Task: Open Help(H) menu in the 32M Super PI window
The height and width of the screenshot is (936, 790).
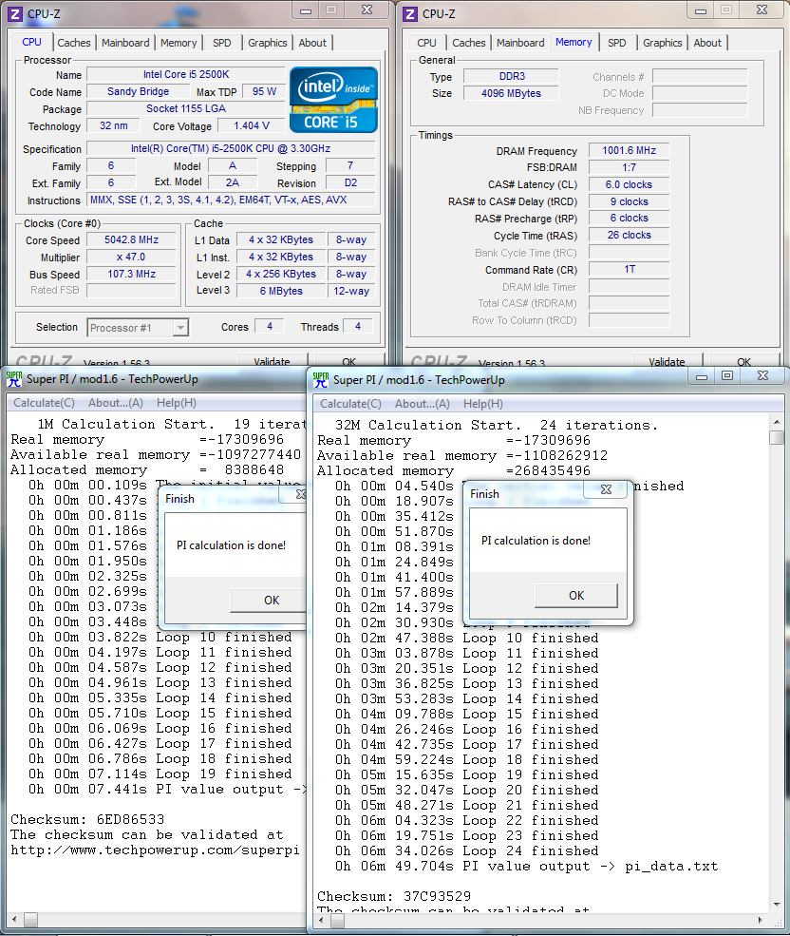Action: coord(483,404)
